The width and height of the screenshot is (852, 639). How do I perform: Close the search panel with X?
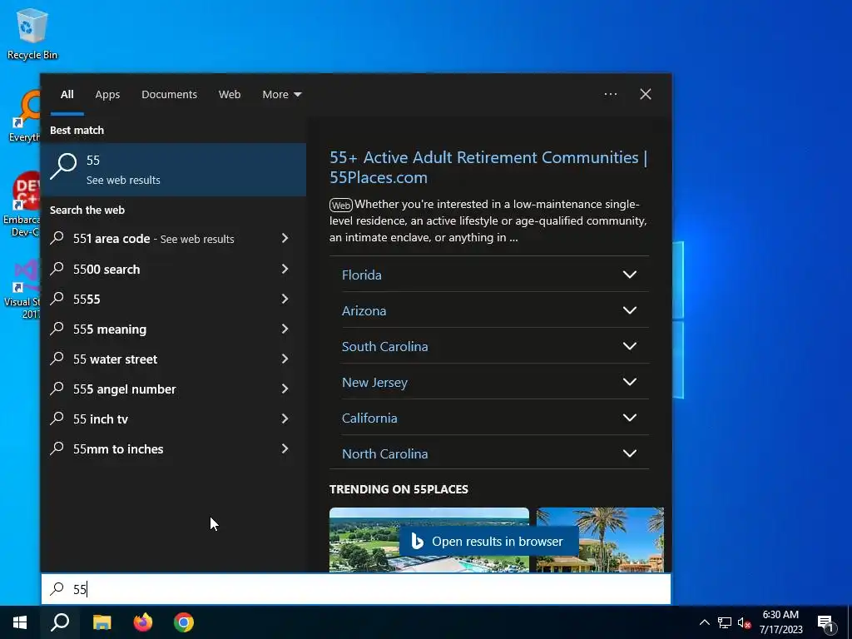point(646,94)
